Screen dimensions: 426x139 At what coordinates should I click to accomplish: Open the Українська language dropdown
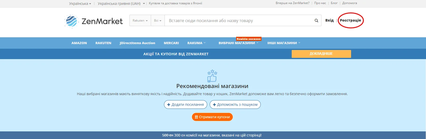point(80,4)
